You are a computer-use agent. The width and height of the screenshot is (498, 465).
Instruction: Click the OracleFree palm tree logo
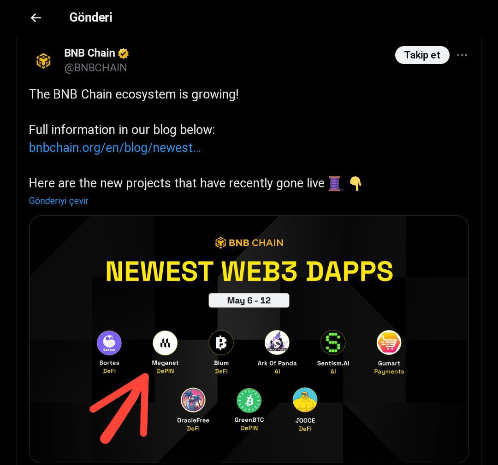click(193, 400)
